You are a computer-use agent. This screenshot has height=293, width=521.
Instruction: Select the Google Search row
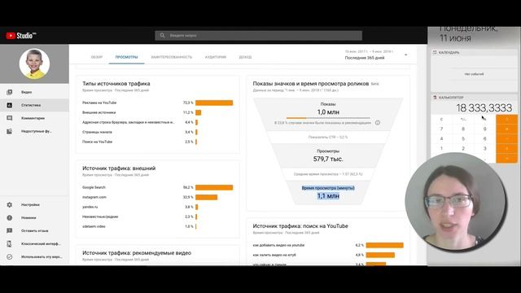coord(157,188)
